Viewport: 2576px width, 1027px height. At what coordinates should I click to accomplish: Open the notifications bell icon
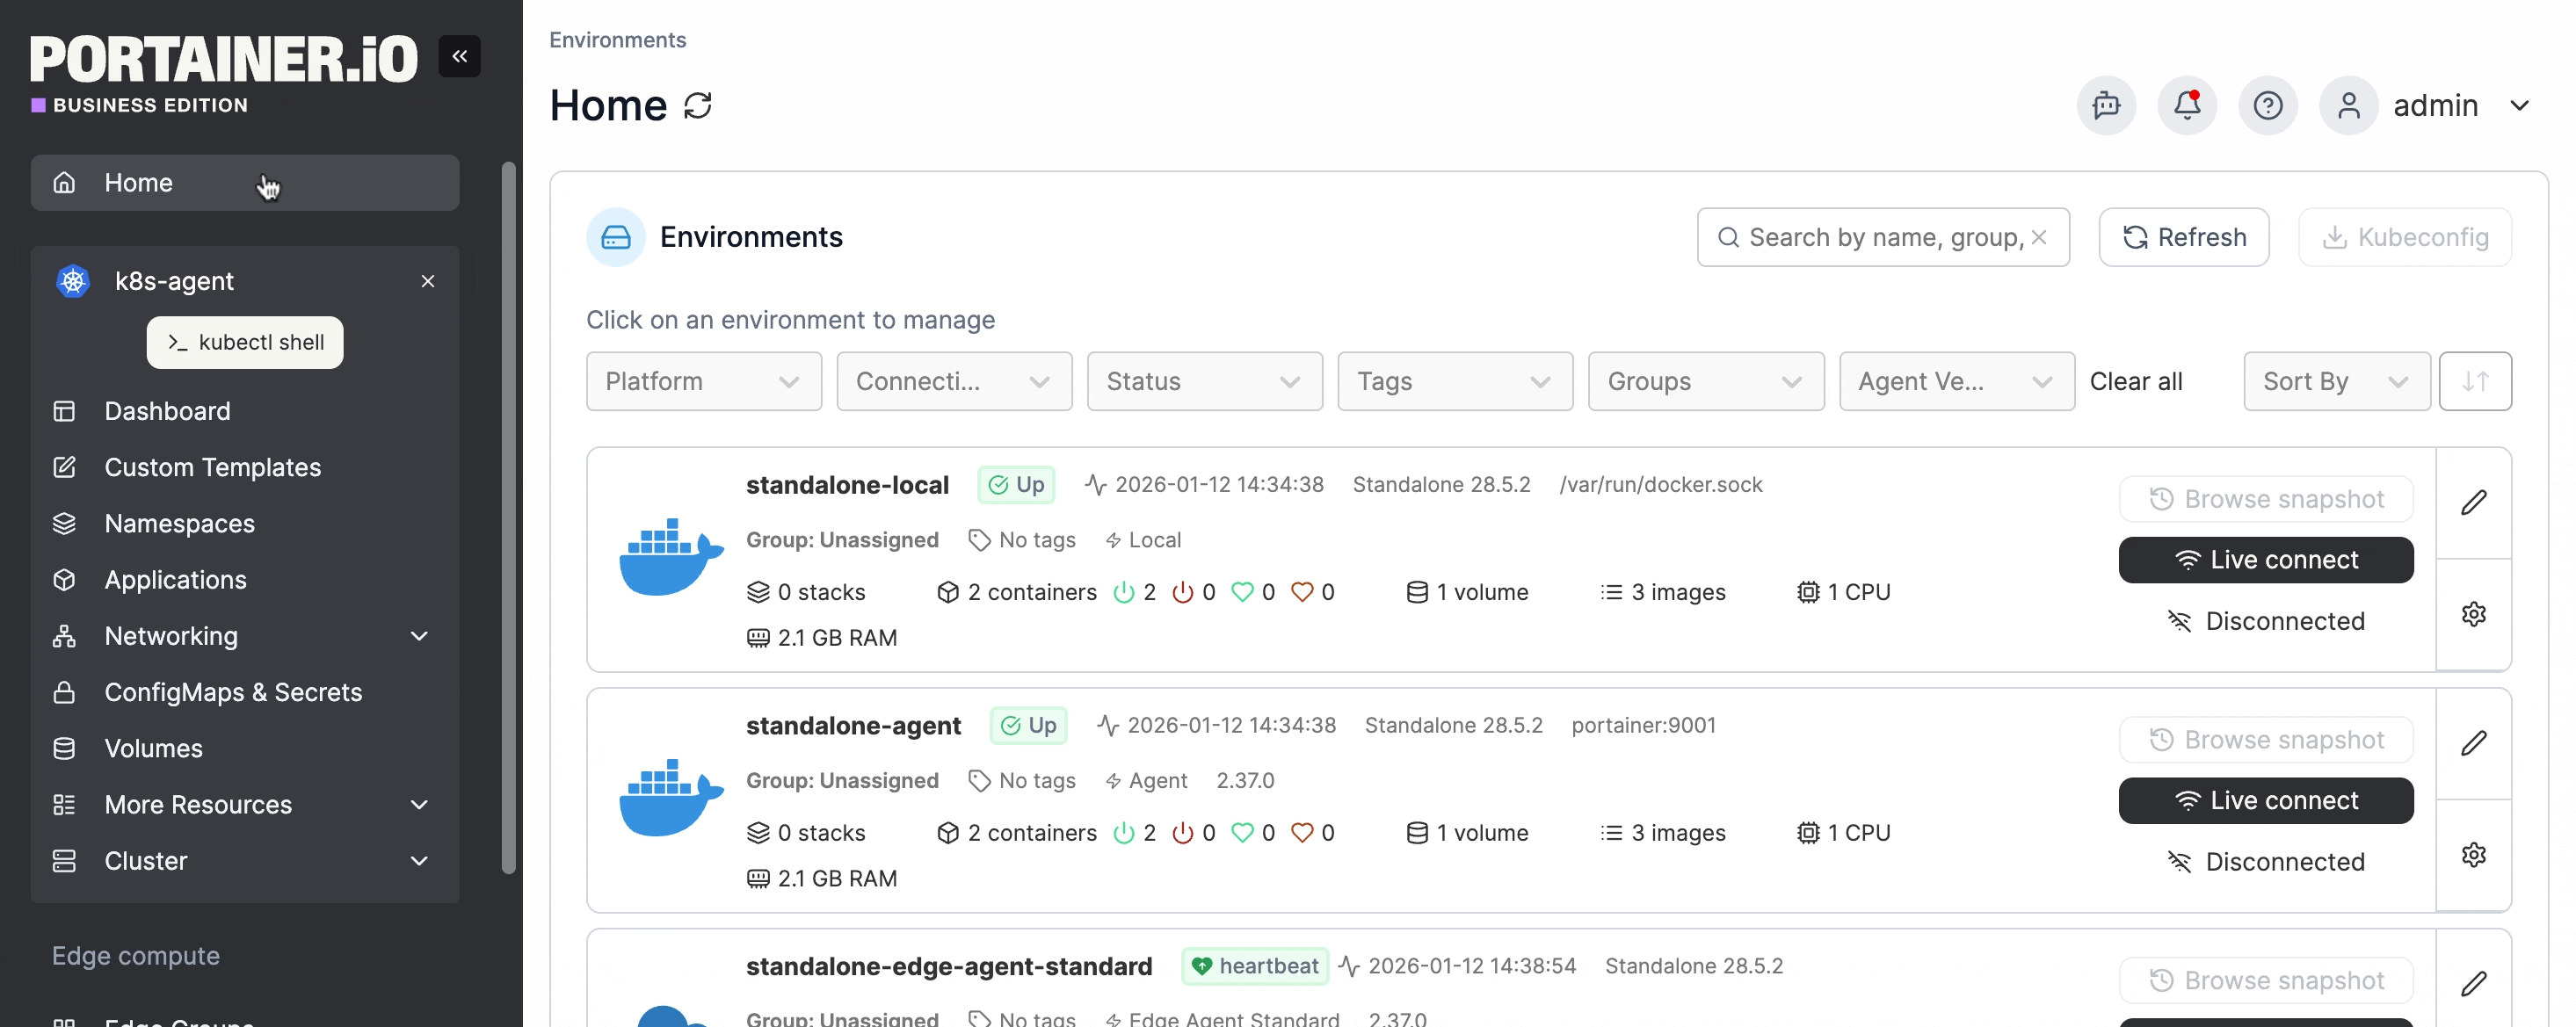point(2186,105)
